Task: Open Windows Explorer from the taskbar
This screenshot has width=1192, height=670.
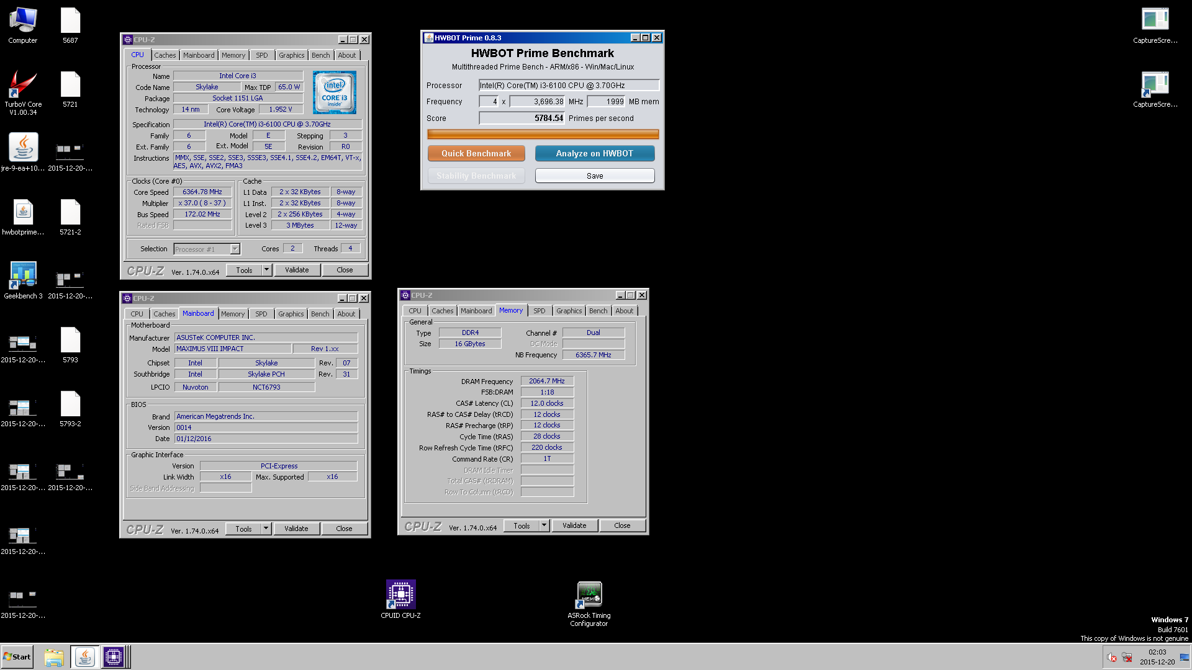Action: coord(54,657)
